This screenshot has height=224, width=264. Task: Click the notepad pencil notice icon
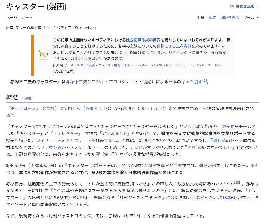click(43, 55)
